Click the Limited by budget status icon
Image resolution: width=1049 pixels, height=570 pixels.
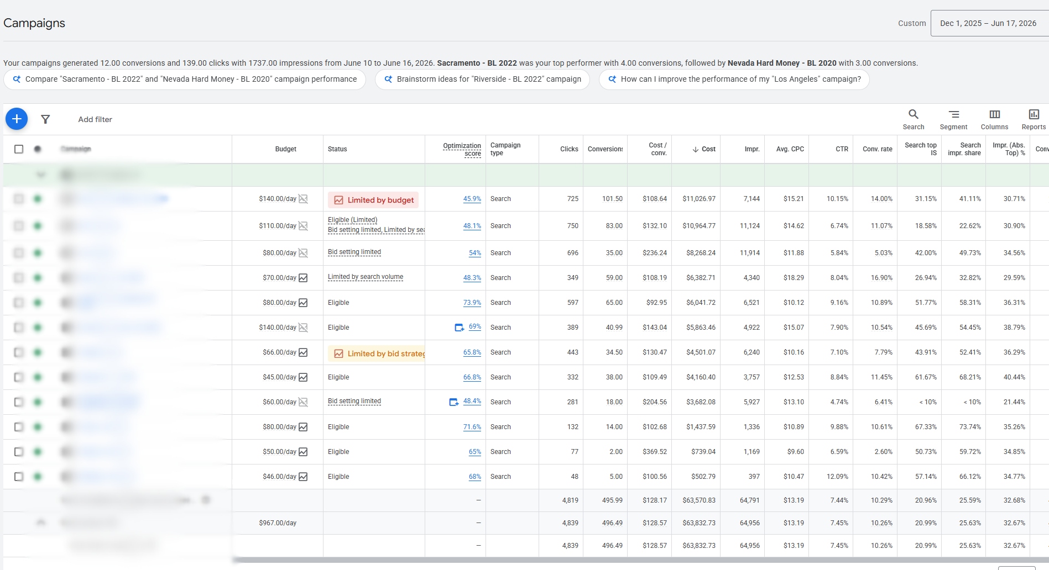click(338, 200)
